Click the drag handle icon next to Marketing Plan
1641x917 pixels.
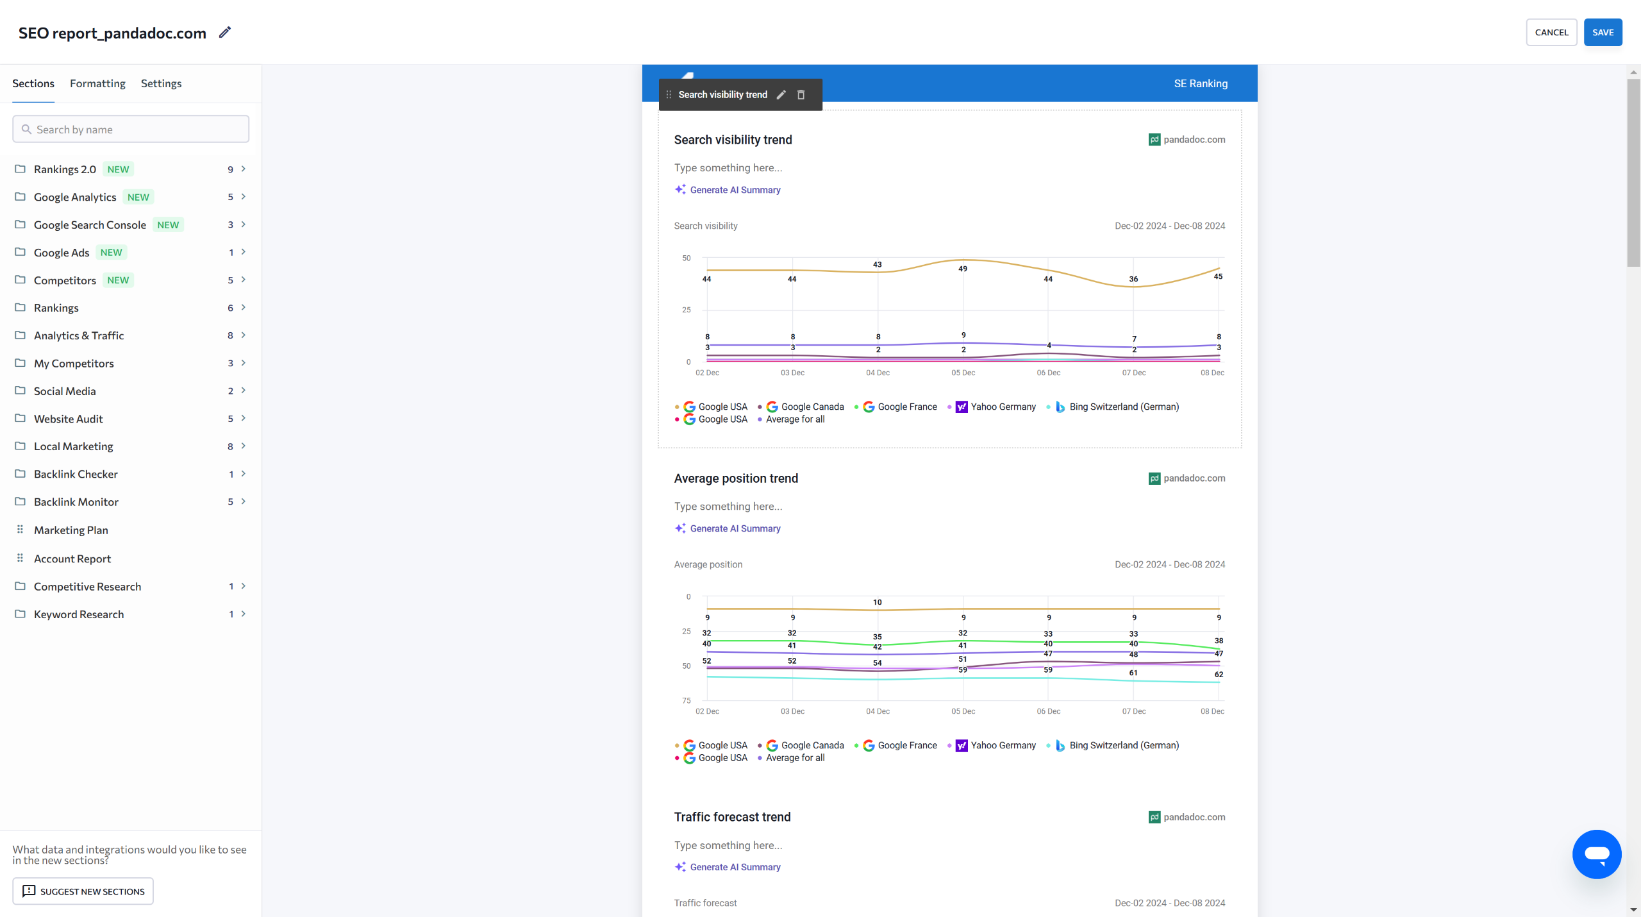click(x=20, y=530)
